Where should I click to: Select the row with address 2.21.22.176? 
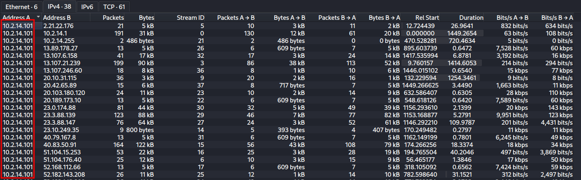(x=290, y=26)
